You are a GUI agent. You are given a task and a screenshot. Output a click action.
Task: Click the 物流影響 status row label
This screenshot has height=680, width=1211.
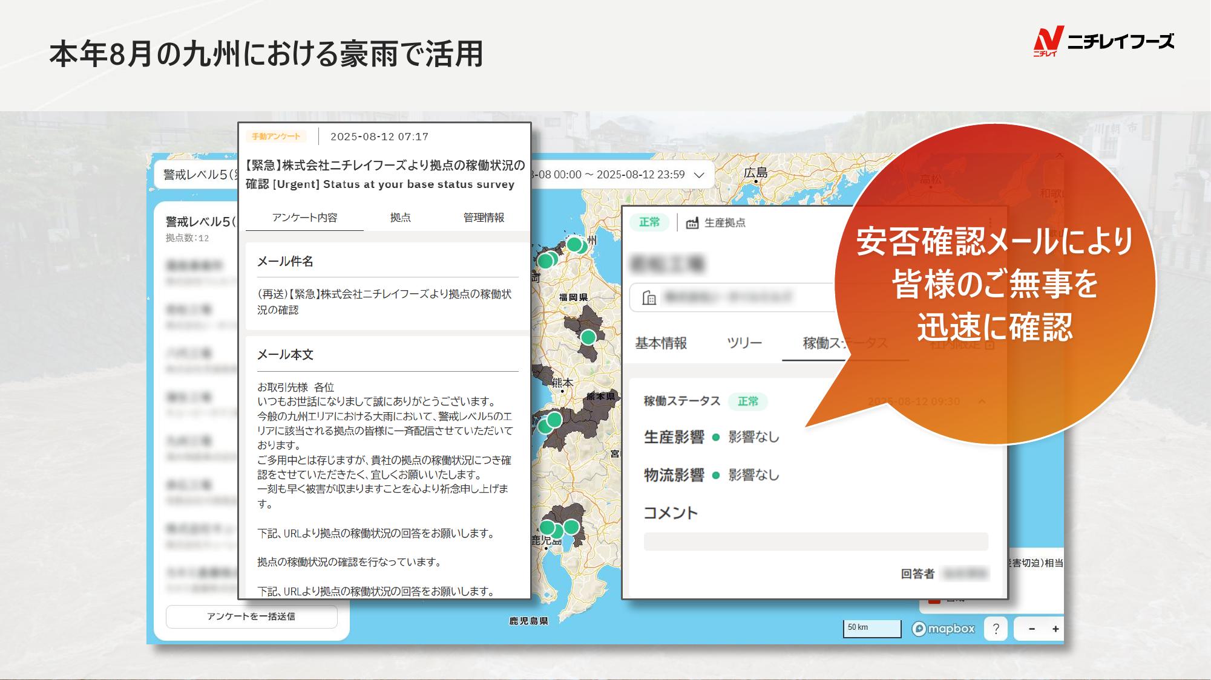coord(674,475)
